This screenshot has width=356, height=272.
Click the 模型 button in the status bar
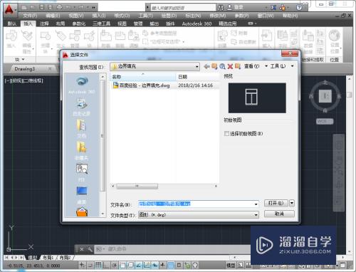click(x=231, y=265)
